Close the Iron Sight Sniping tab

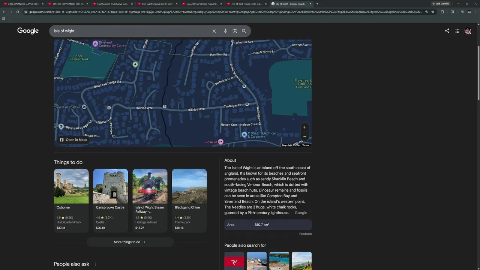coord(177,4)
